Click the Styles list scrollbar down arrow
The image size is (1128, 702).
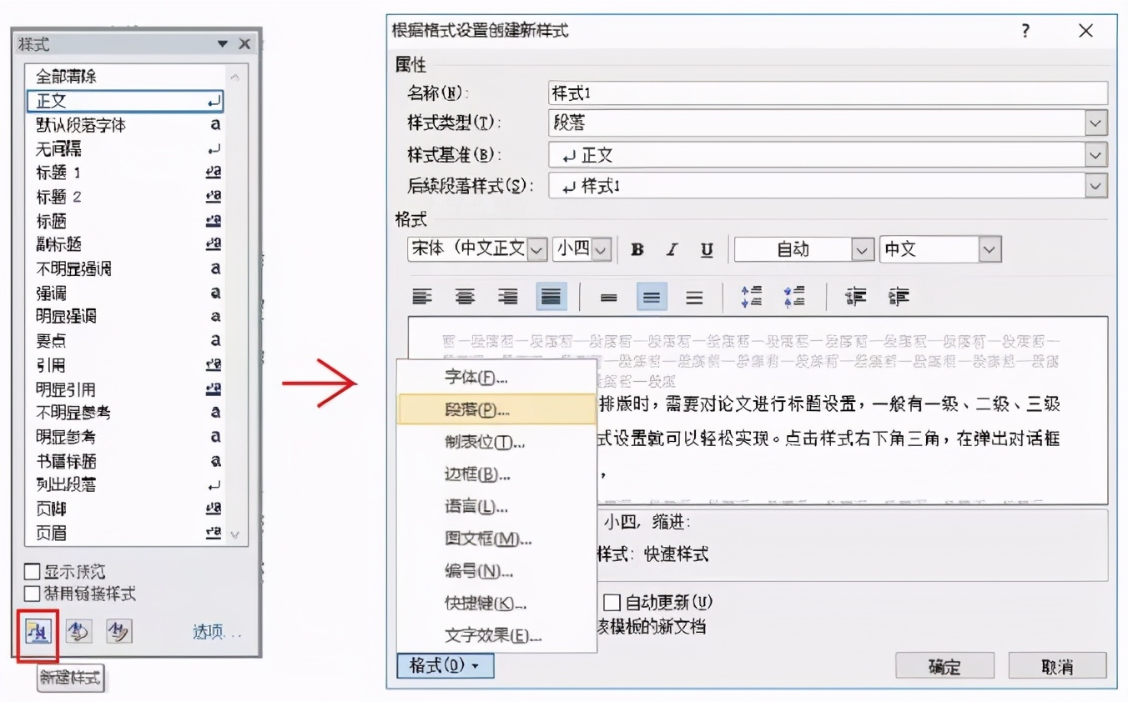tap(234, 534)
